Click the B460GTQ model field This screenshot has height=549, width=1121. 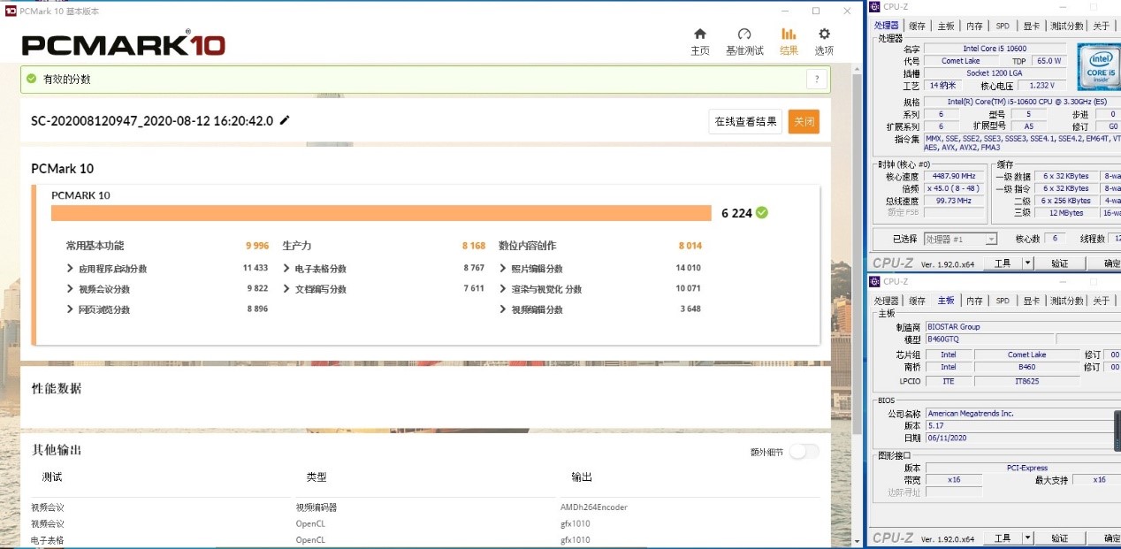click(989, 339)
